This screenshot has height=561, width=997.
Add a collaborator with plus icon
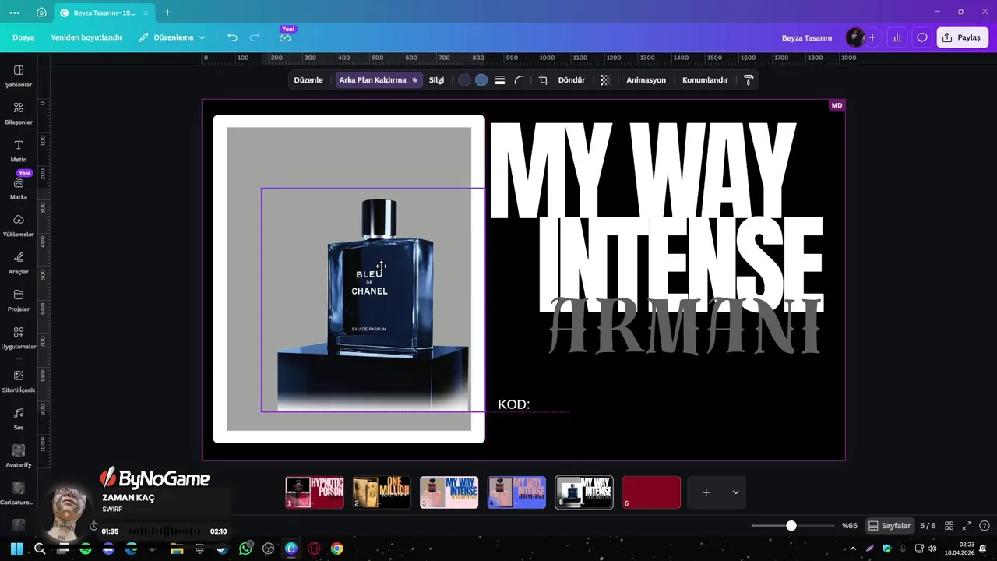[x=872, y=37]
